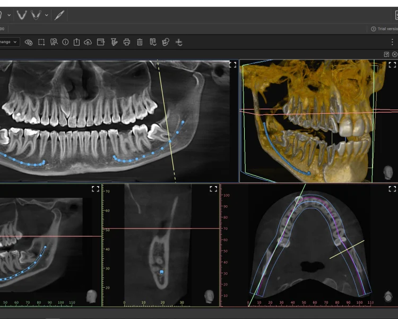Viewport: 398px width, 319px height.
Task: Open the dropdown arrow at toolbar's left edge
Action: click(x=9, y=15)
